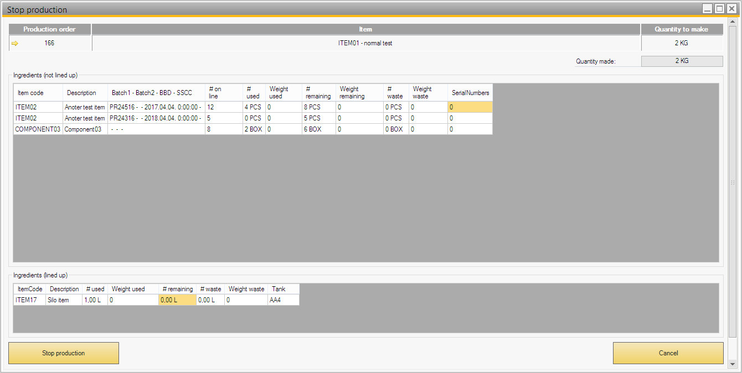Minimize the Stop production window
Viewport: 742px width, 373px height.
click(x=707, y=8)
